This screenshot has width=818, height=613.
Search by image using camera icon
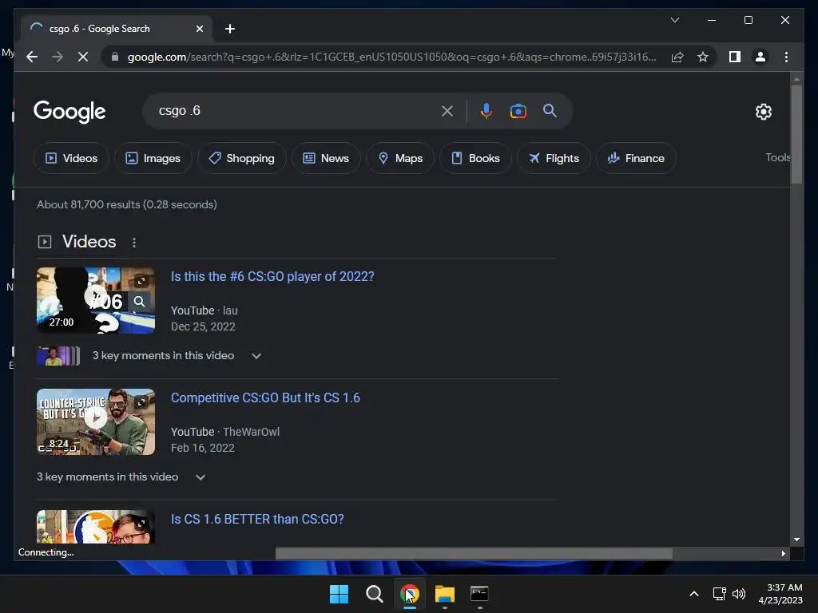518,111
